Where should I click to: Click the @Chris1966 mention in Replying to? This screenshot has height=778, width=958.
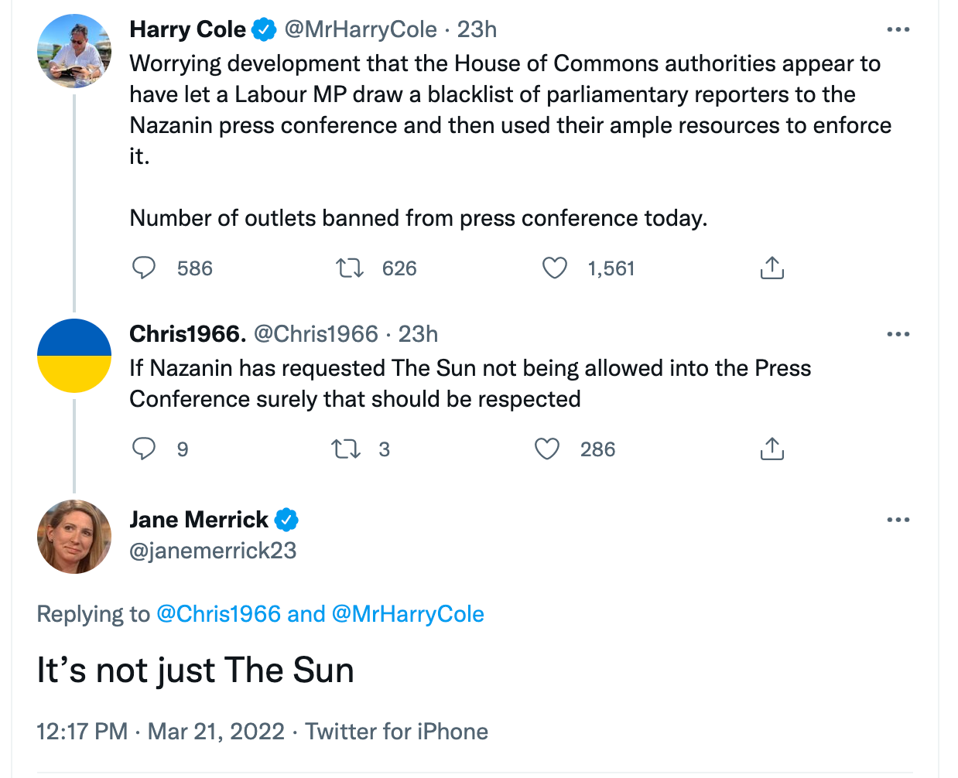(x=218, y=614)
